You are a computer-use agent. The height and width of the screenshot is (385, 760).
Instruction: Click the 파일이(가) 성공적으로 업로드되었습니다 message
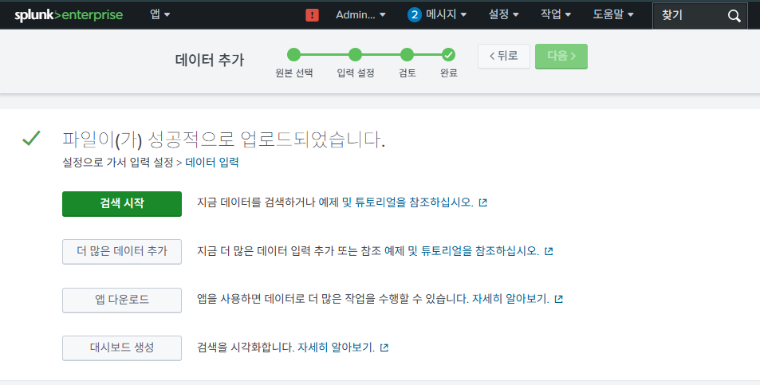pyautogui.click(x=223, y=139)
